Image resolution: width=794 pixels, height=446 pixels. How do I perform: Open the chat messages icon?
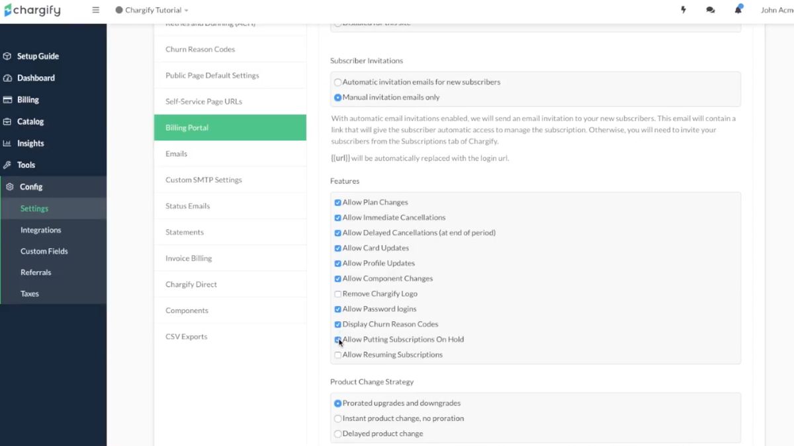711,10
